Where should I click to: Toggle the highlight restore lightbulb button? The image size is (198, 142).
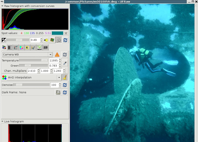[x=46, y=40]
